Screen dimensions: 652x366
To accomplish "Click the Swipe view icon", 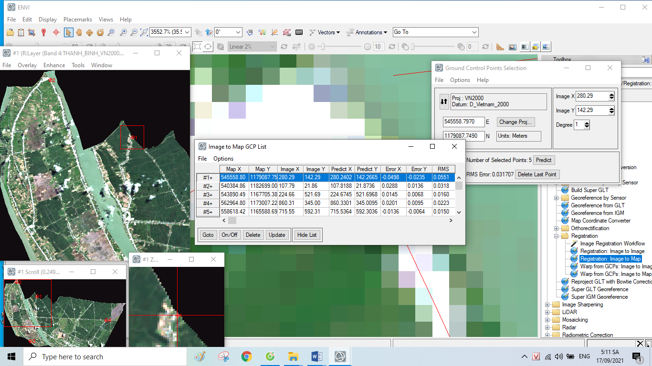I will pos(547,47).
